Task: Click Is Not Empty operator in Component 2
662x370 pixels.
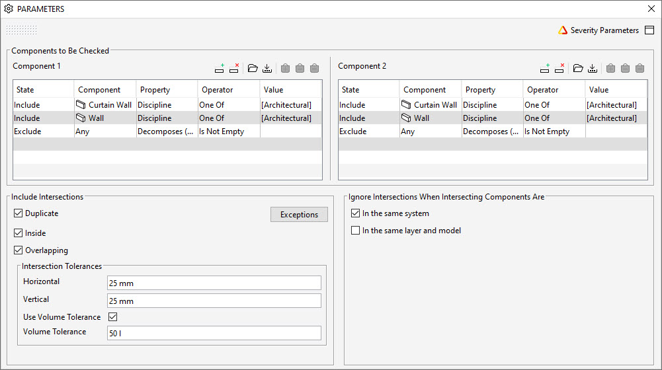Action: (554, 131)
